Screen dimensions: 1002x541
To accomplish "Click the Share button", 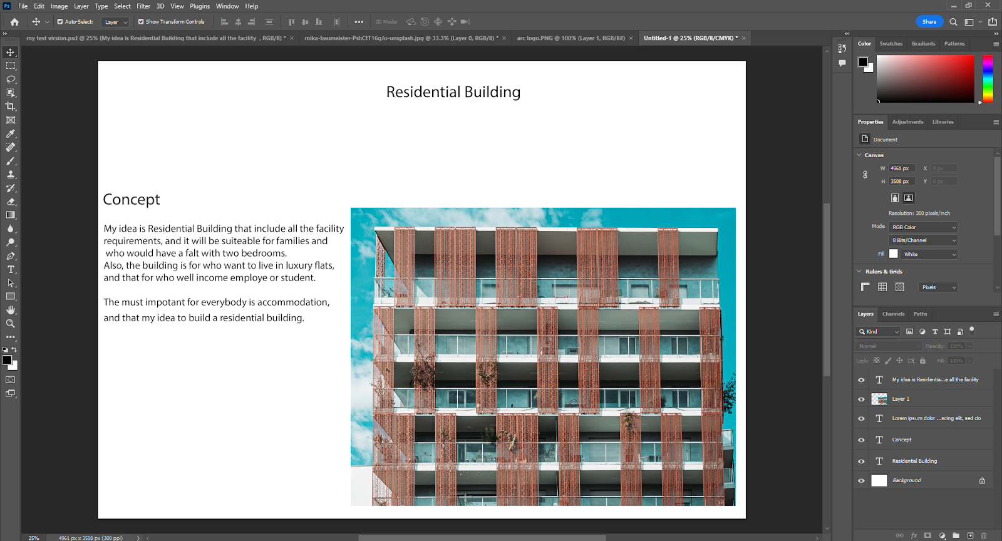I will pyautogui.click(x=929, y=22).
